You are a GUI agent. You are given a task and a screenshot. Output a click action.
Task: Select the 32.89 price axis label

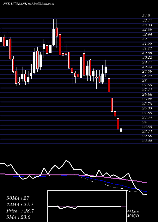click(x=147, y=29)
